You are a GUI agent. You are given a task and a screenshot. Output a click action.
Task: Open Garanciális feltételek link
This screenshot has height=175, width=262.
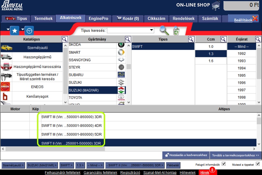[x=101, y=172]
